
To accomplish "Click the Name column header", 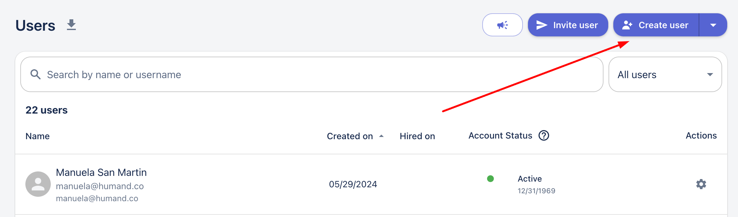I will (37, 136).
